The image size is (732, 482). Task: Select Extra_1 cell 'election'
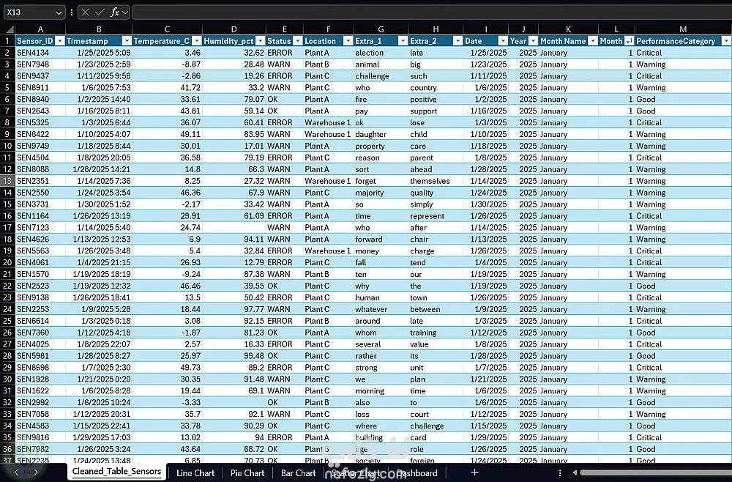[x=381, y=53]
